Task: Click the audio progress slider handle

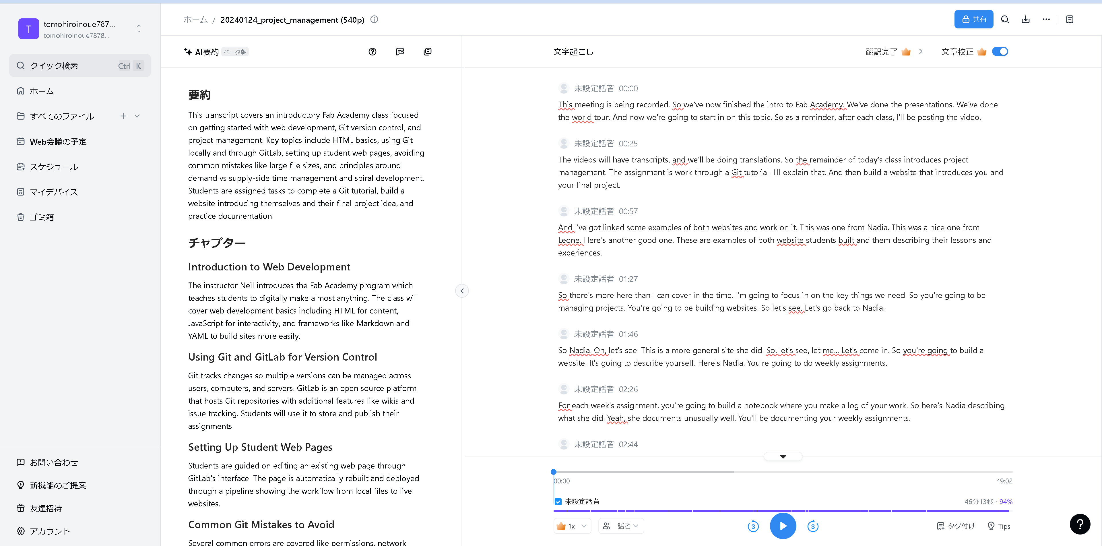Action: point(553,472)
